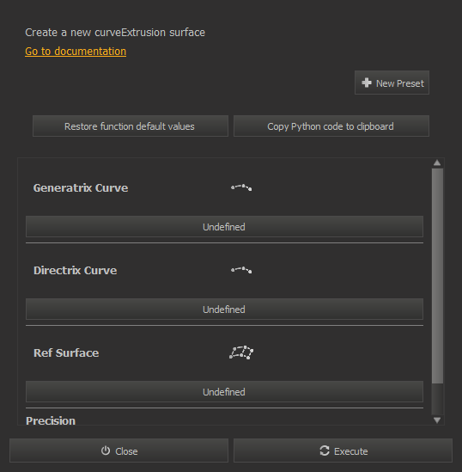Choose the Undefined field under Directrix Curve
462x472 pixels.
tap(224, 310)
